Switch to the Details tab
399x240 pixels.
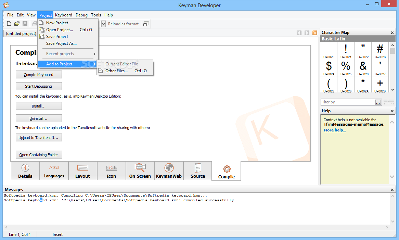pos(25,171)
